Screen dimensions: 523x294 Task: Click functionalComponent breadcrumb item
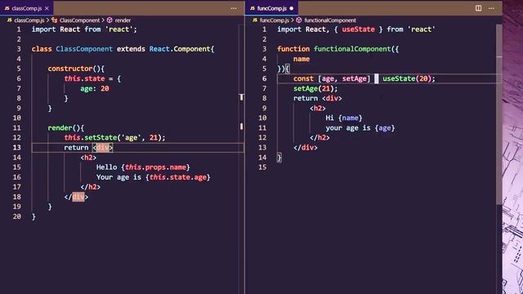pyautogui.click(x=330, y=20)
